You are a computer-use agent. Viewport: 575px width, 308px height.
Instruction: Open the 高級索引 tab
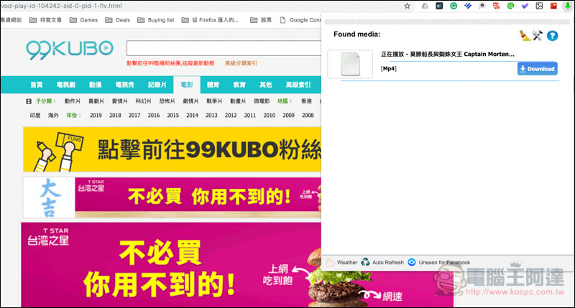pyautogui.click(x=298, y=85)
